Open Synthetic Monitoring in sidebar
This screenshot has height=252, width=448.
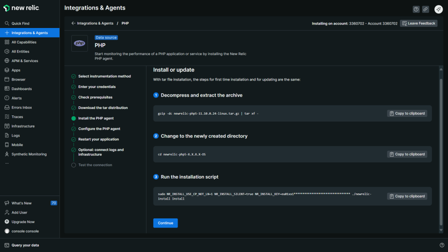29,154
